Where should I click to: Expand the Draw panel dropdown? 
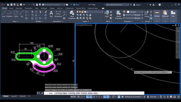pos(16,22)
